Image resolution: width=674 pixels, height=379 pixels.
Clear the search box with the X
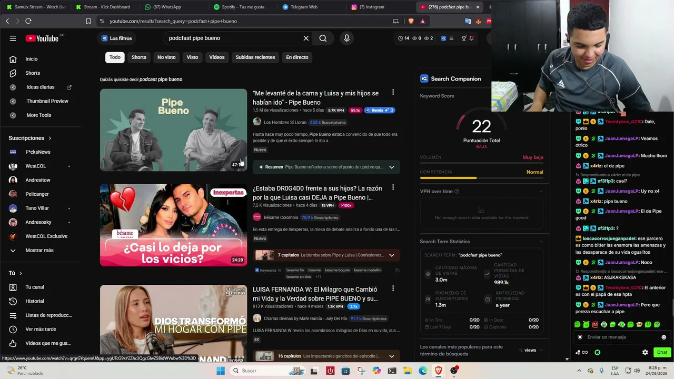coord(306,38)
